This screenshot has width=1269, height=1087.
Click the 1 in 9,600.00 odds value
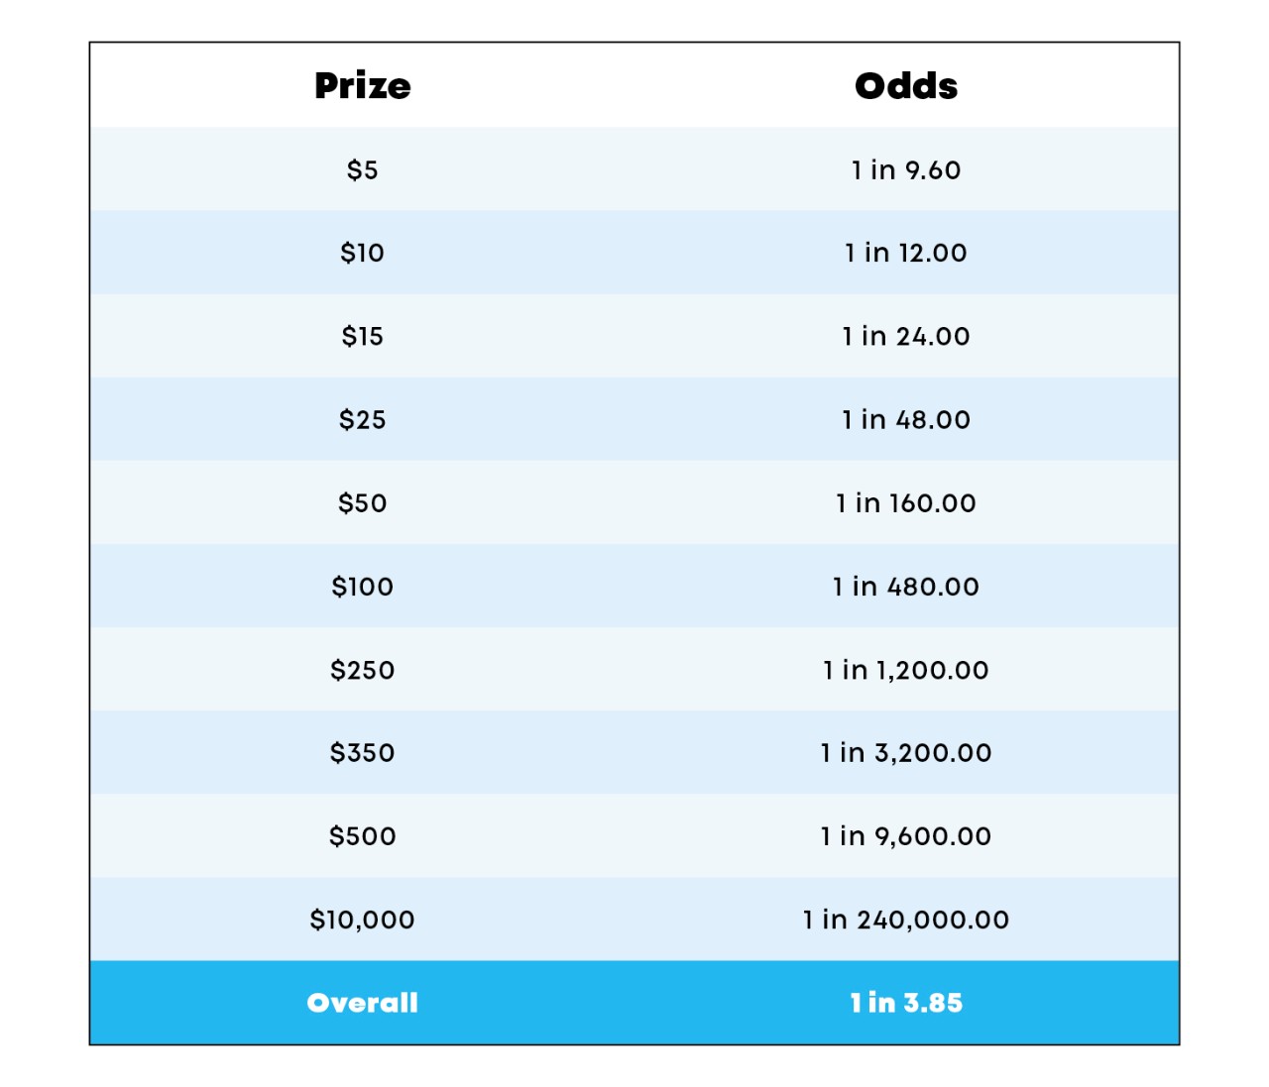coord(906,836)
